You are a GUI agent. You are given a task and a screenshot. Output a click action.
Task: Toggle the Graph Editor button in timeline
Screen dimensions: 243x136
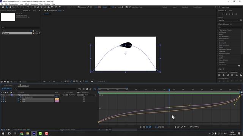coord(95,89)
